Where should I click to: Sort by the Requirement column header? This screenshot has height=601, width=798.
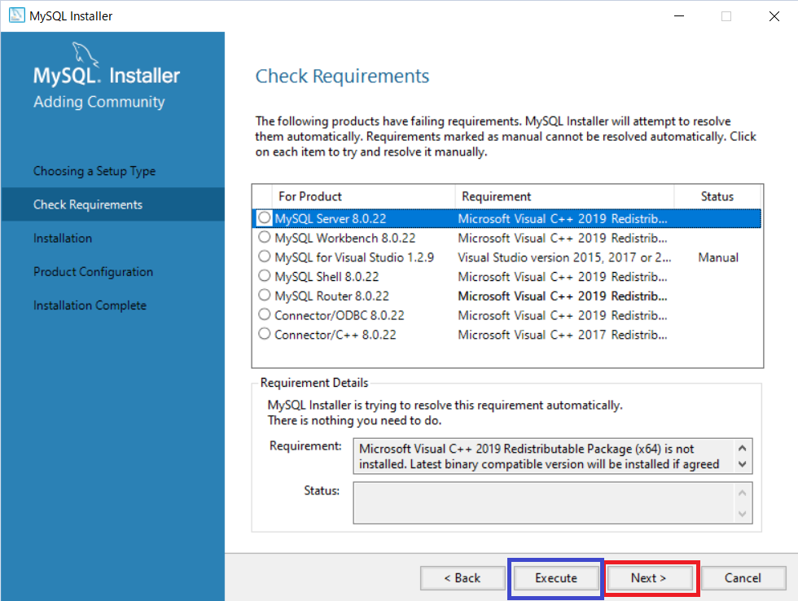point(564,196)
